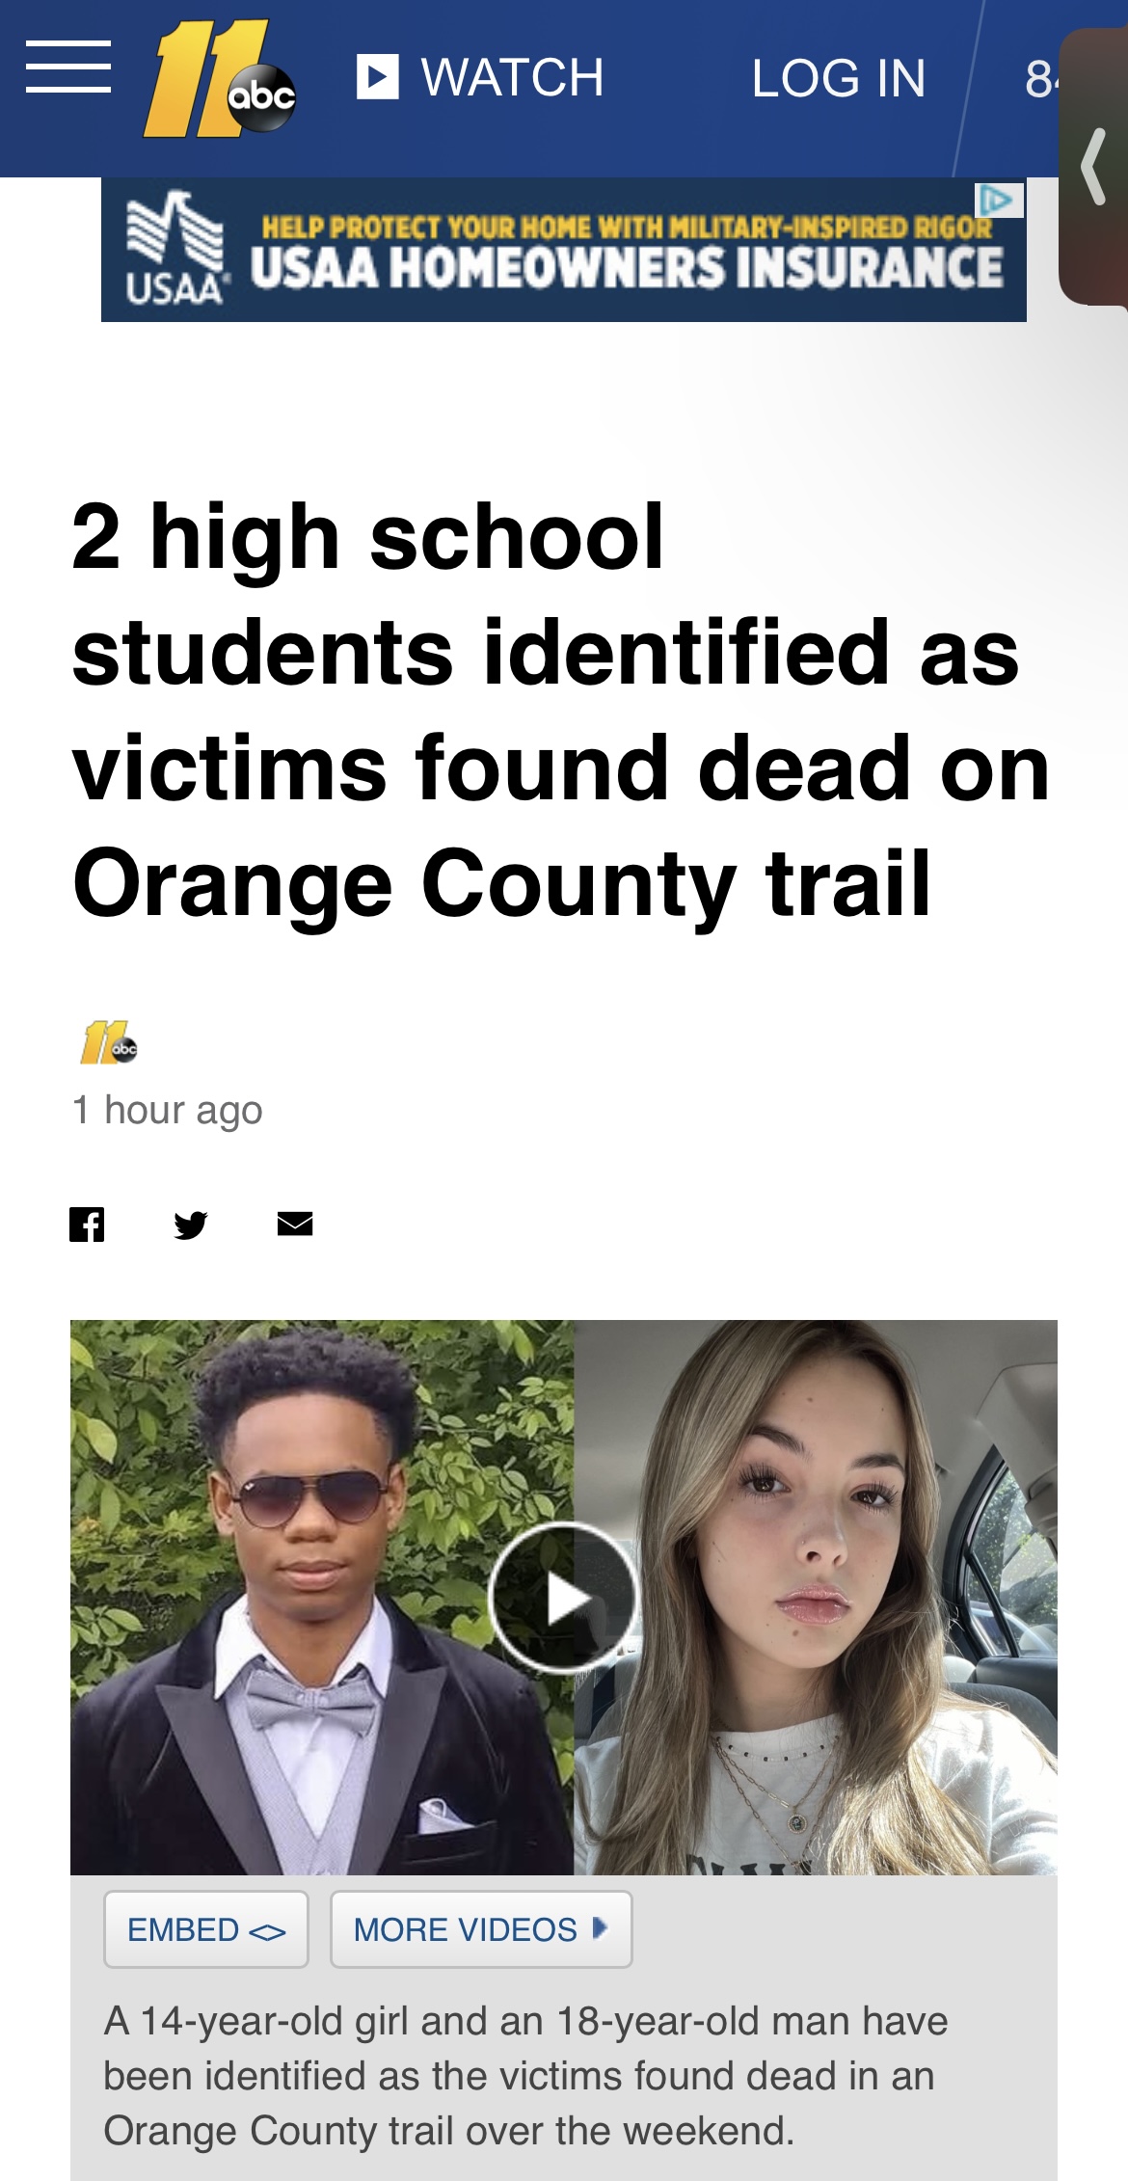Click the right victim photo thumbnail
Screen dimensions: 1128x2181
tap(816, 1598)
